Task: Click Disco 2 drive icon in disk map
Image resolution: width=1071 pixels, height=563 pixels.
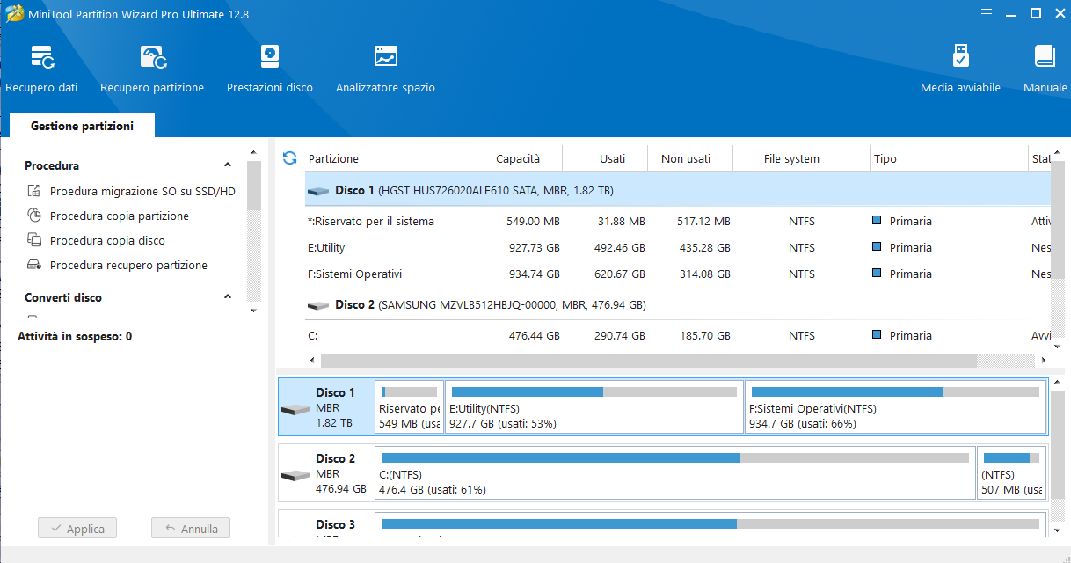Action: tap(295, 476)
